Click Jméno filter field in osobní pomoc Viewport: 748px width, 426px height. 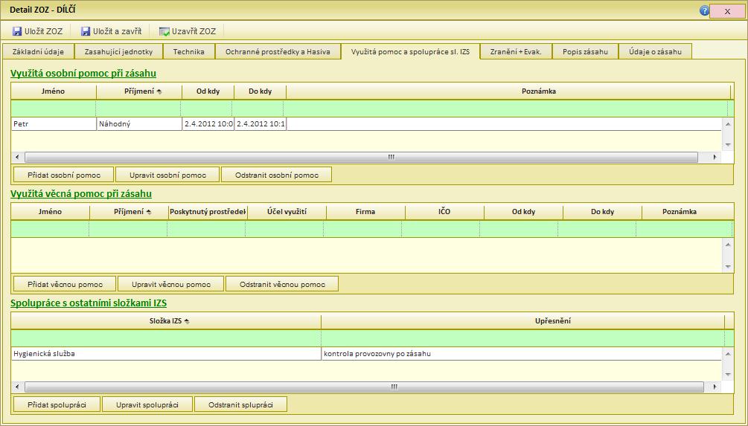point(54,109)
